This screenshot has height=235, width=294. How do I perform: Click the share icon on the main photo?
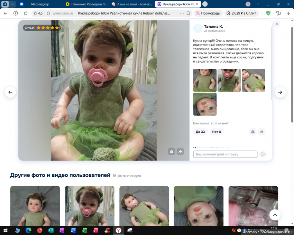[x=180, y=151]
